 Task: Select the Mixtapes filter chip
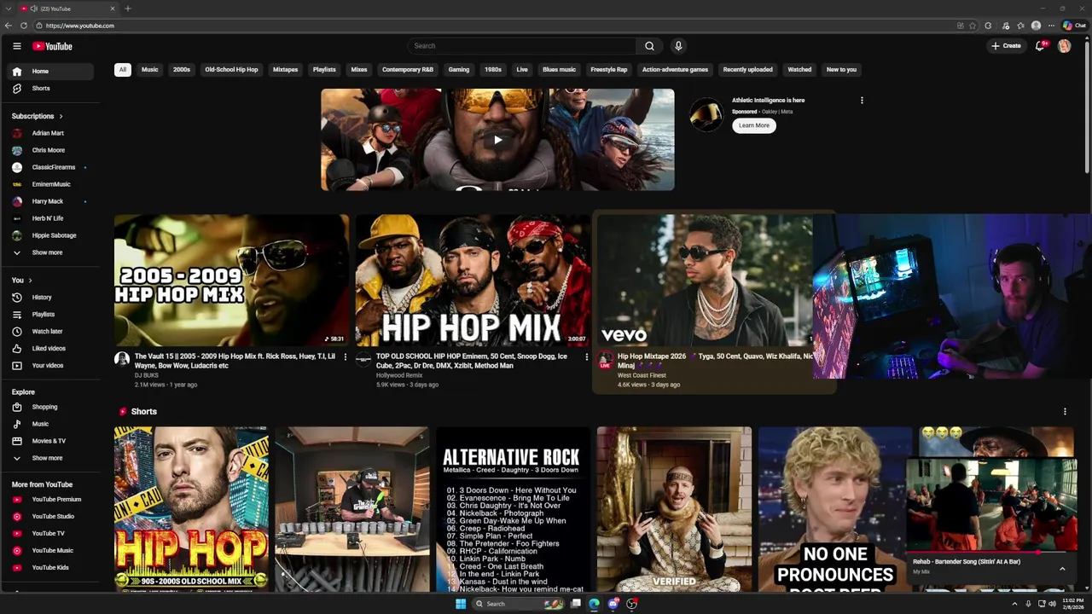(x=285, y=70)
